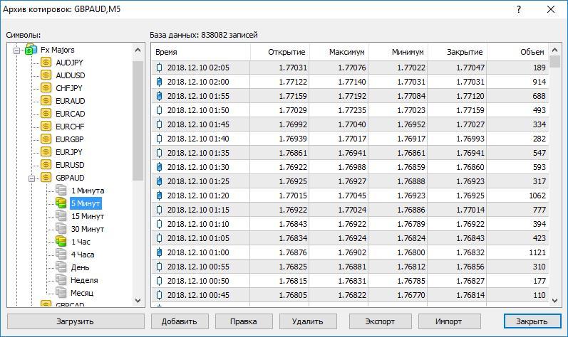Click the Удалить button
This screenshot has height=337, width=568.
point(308,321)
